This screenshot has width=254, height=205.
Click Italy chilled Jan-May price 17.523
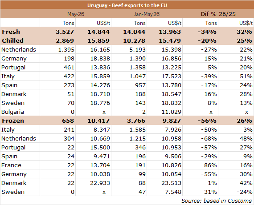(172, 76)
